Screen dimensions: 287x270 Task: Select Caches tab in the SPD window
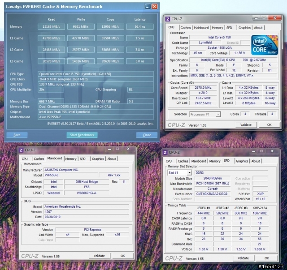click(x=183, y=161)
